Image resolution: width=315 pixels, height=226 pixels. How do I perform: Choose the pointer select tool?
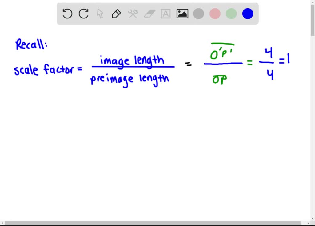tap(100, 14)
